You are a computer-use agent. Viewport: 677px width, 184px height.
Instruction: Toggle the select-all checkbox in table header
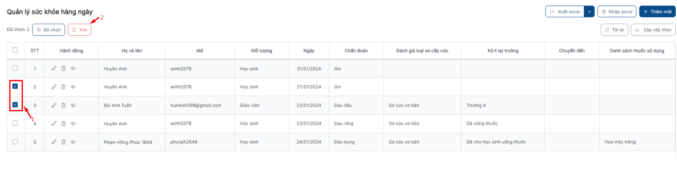click(x=15, y=50)
